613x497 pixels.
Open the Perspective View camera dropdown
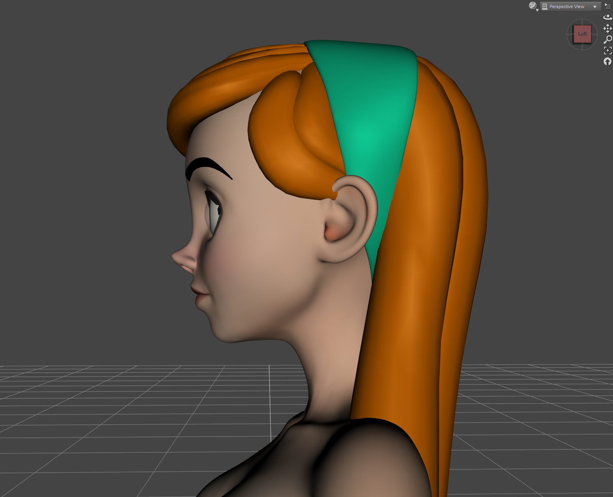570,6
